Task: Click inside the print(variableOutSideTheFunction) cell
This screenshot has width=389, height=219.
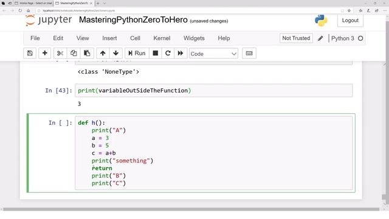Action: click(x=213, y=91)
